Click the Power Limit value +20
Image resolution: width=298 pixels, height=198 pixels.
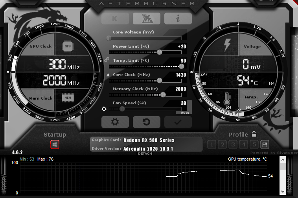click(182, 46)
